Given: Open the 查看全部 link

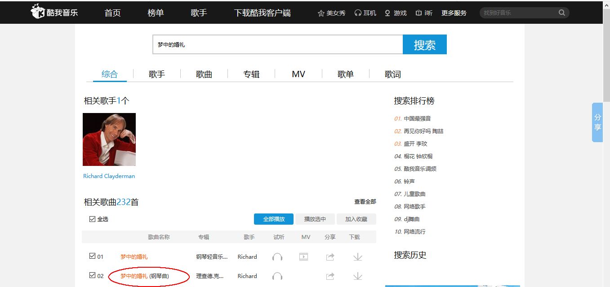Looking at the screenshot, I should coord(365,202).
